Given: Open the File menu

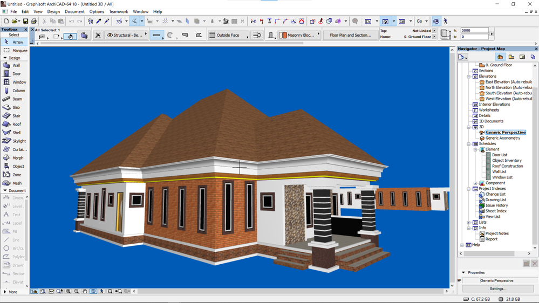Looking at the screenshot, I should coord(13,12).
